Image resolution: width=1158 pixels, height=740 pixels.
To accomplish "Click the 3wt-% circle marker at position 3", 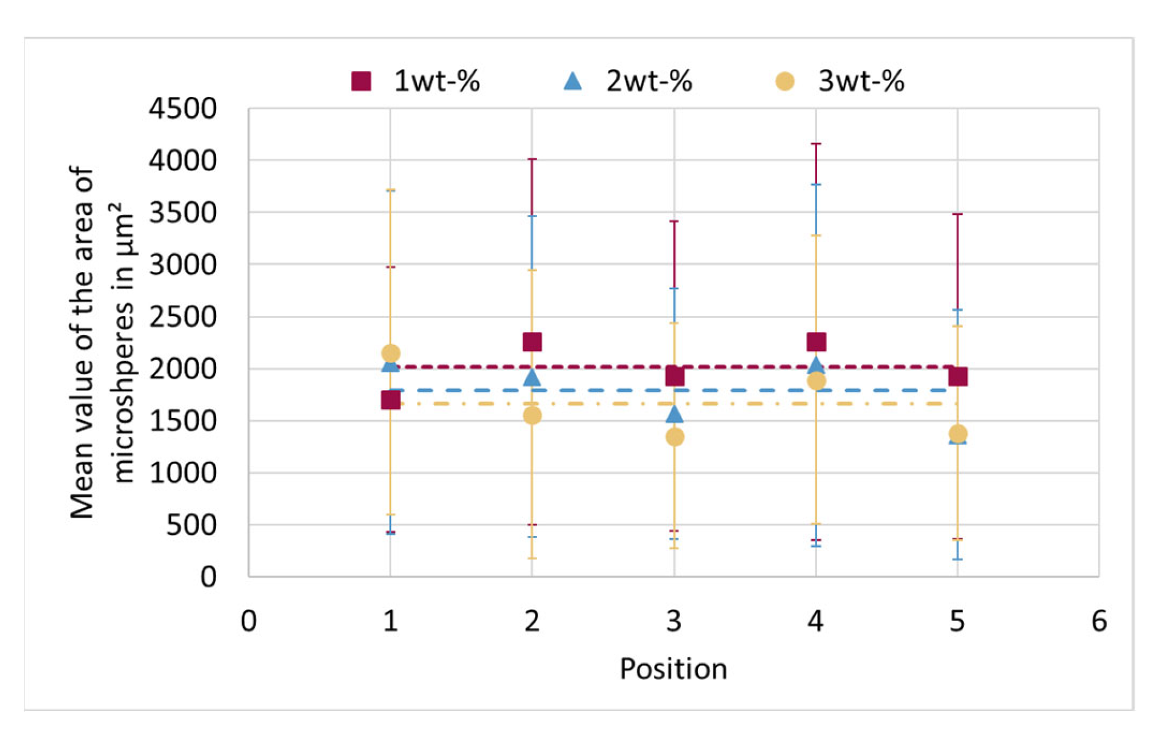I will [675, 437].
